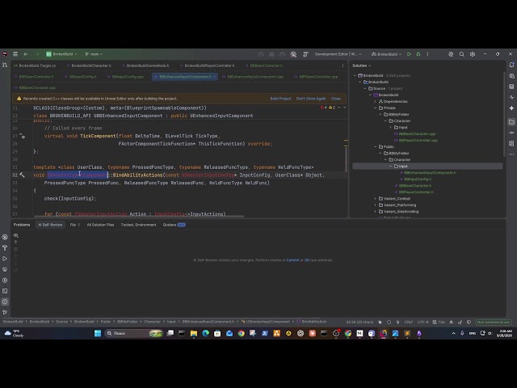Expand the Dependencies node
Image resolution: width=517 pixels, height=388 pixels.
(x=375, y=101)
